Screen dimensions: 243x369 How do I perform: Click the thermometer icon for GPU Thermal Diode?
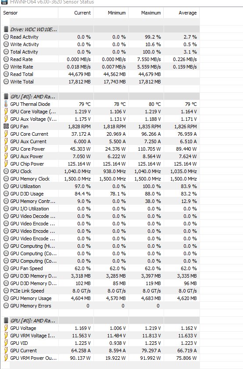(x=6, y=104)
